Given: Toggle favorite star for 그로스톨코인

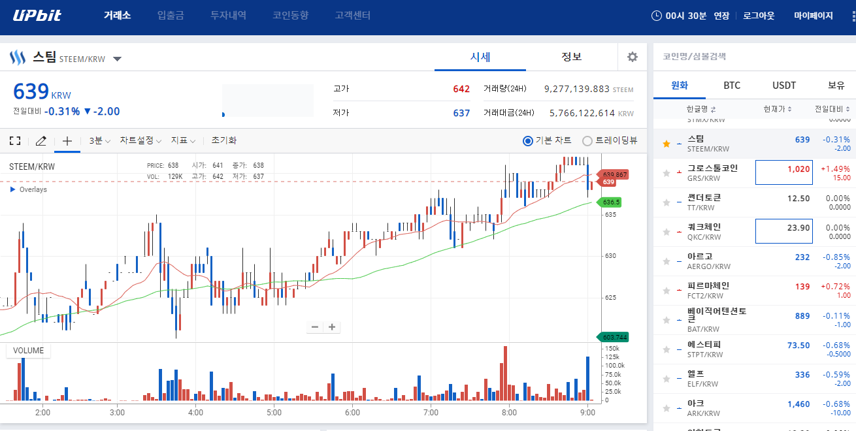Looking at the screenshot, I should tap(666, 173).
